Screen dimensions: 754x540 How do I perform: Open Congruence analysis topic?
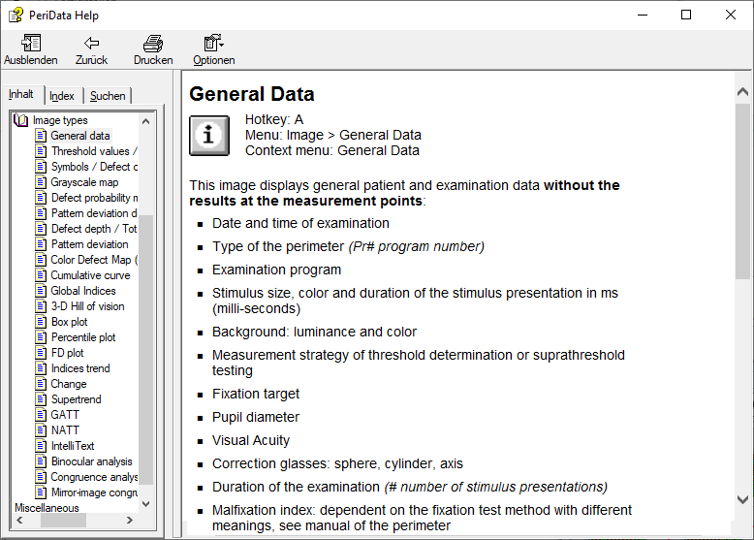94,477
